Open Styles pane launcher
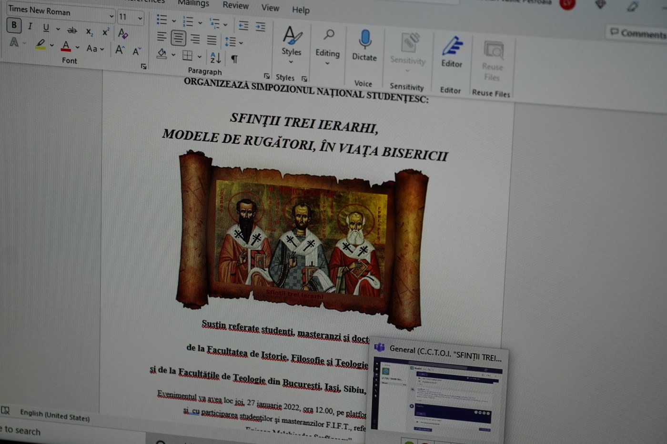667x444 pixels. pos(304,79)
